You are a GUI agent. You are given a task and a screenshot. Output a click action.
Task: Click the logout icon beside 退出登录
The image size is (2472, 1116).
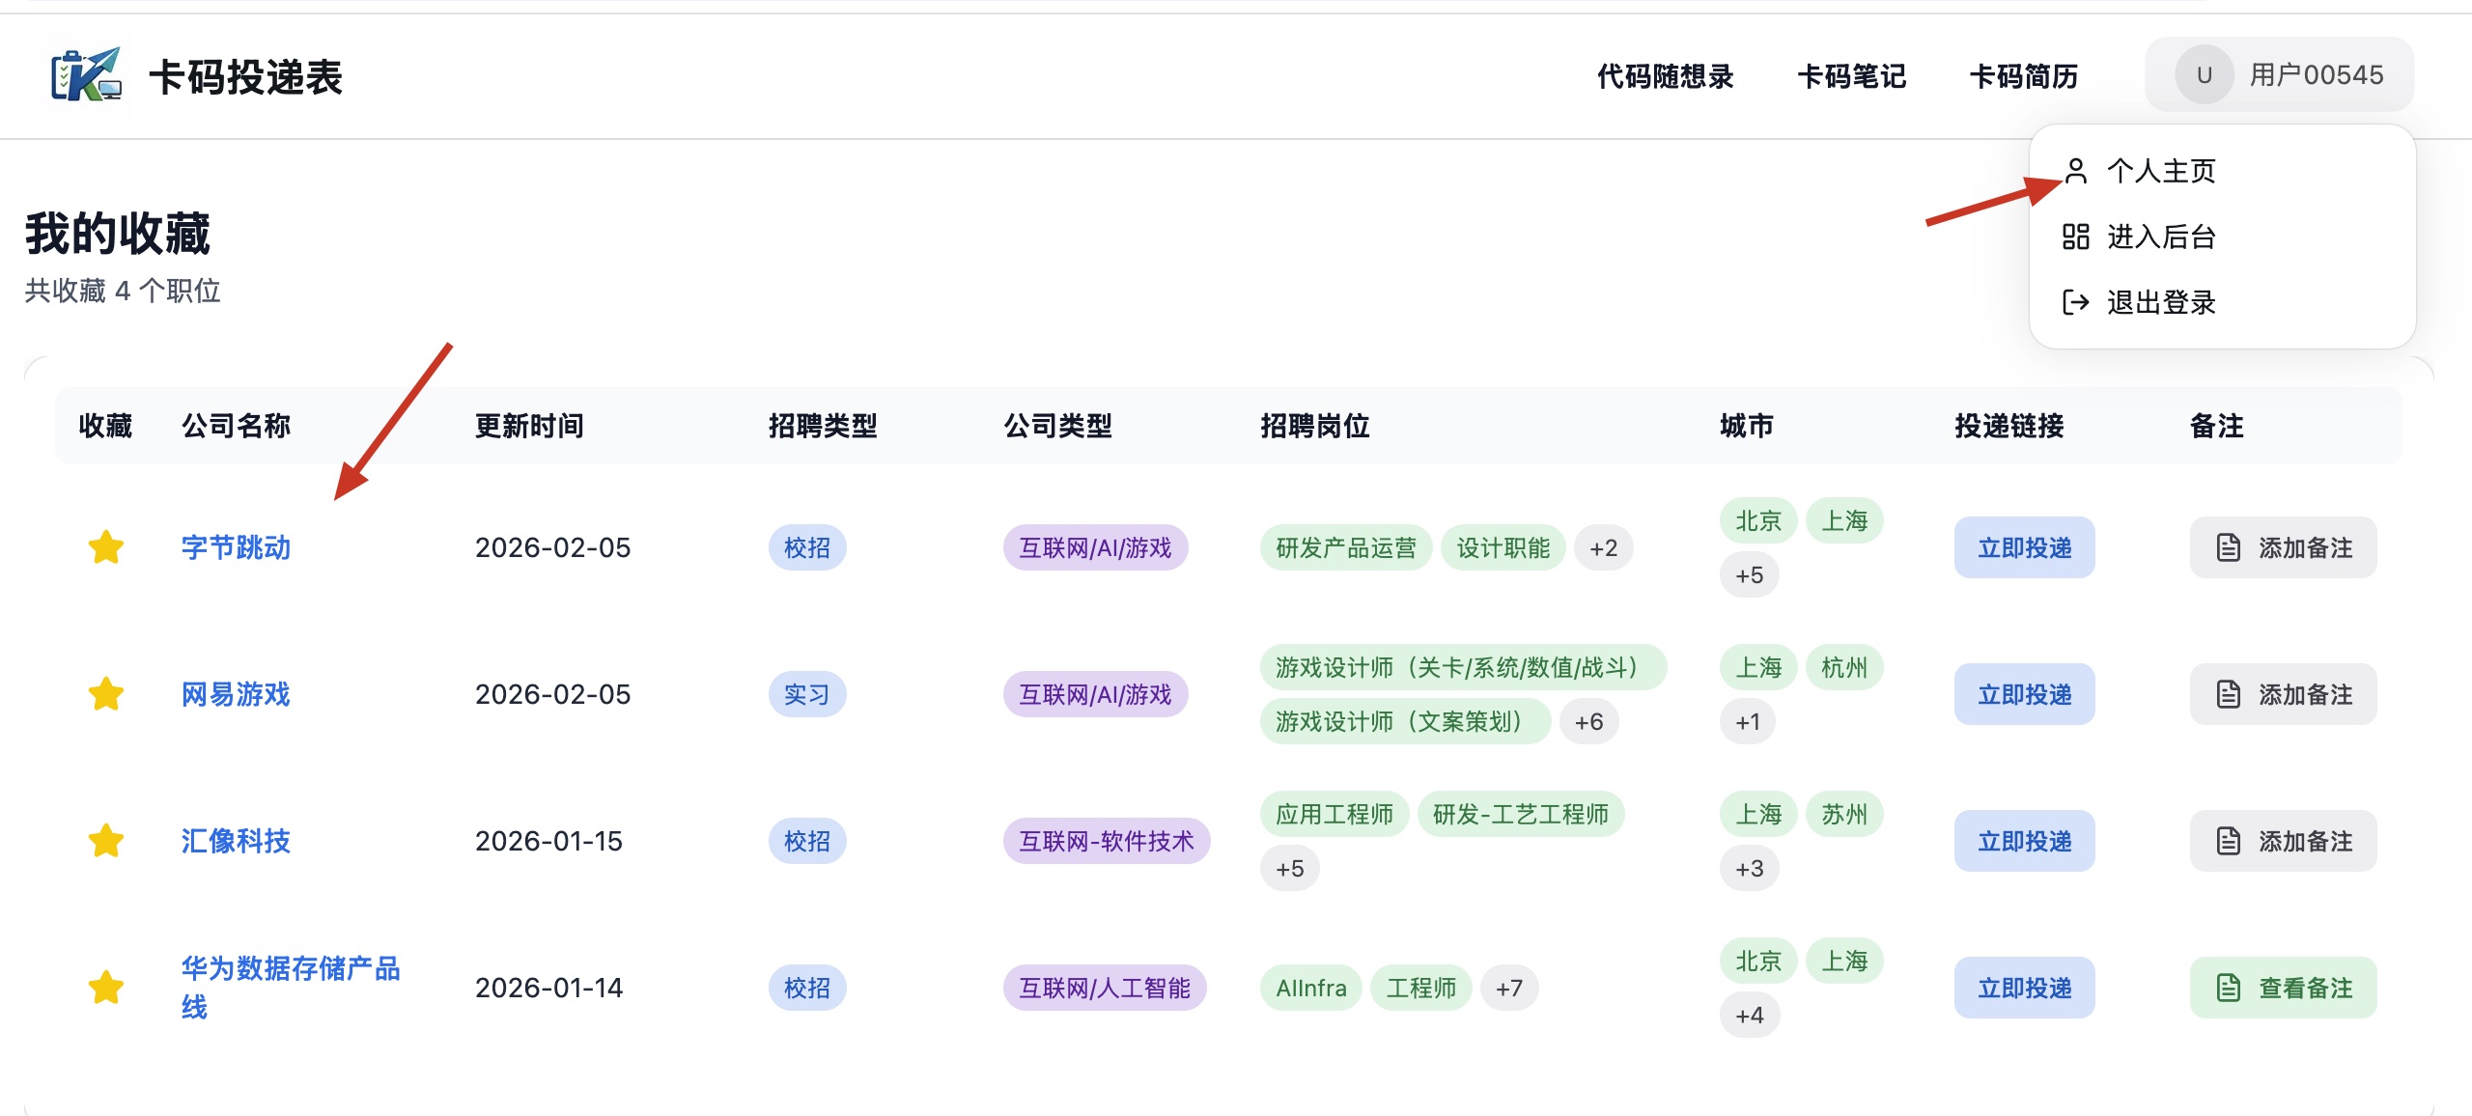(2075, 302)
